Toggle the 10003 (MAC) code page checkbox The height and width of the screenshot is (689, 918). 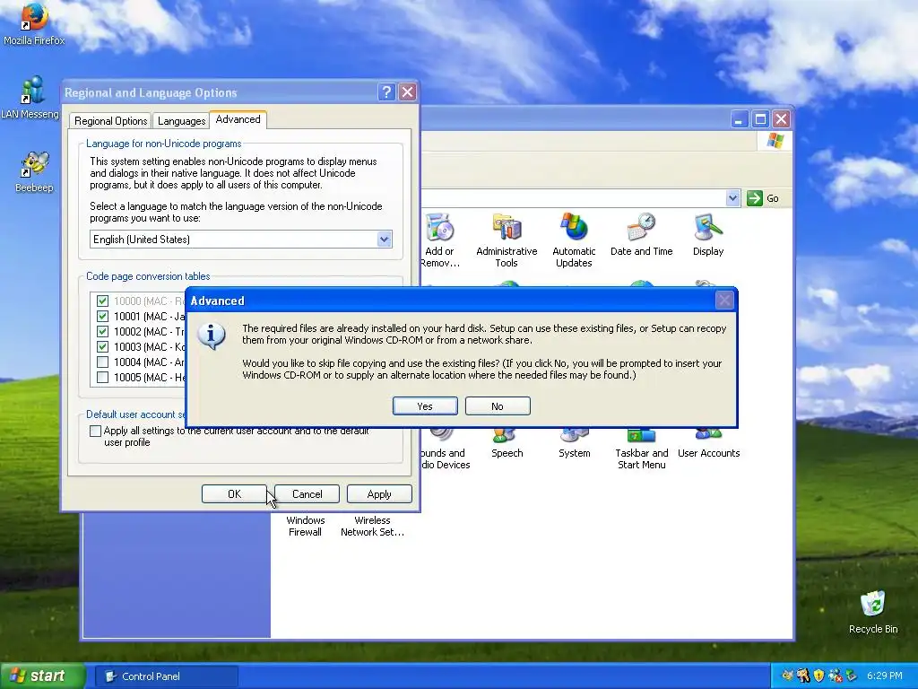102,347
